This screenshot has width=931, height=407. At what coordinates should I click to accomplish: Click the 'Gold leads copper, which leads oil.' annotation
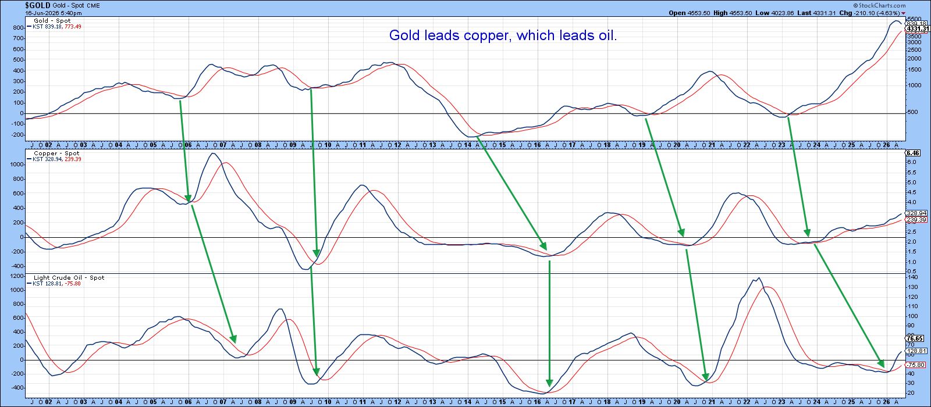click(x=503, y=35)
